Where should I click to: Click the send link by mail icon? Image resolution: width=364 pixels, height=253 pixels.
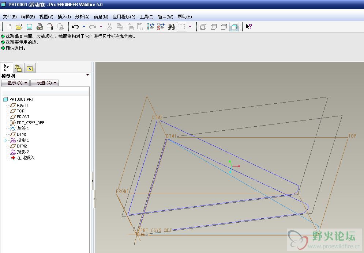coord(60,27)
